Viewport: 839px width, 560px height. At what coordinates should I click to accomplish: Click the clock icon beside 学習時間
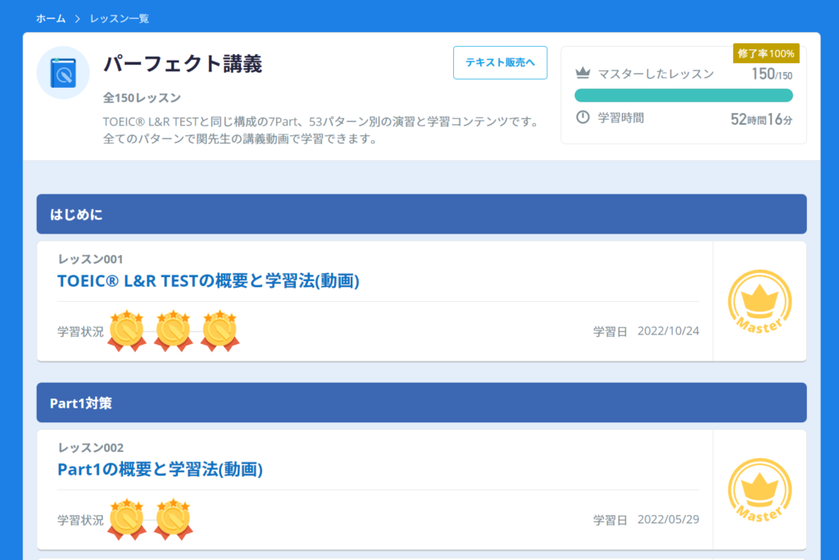(x=583, y=117)
